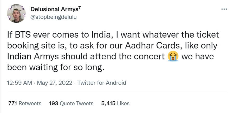This screenshot has height=113, width=233.
Task: Open the three-dot more options menu
Action: click(x=224, y=9)
